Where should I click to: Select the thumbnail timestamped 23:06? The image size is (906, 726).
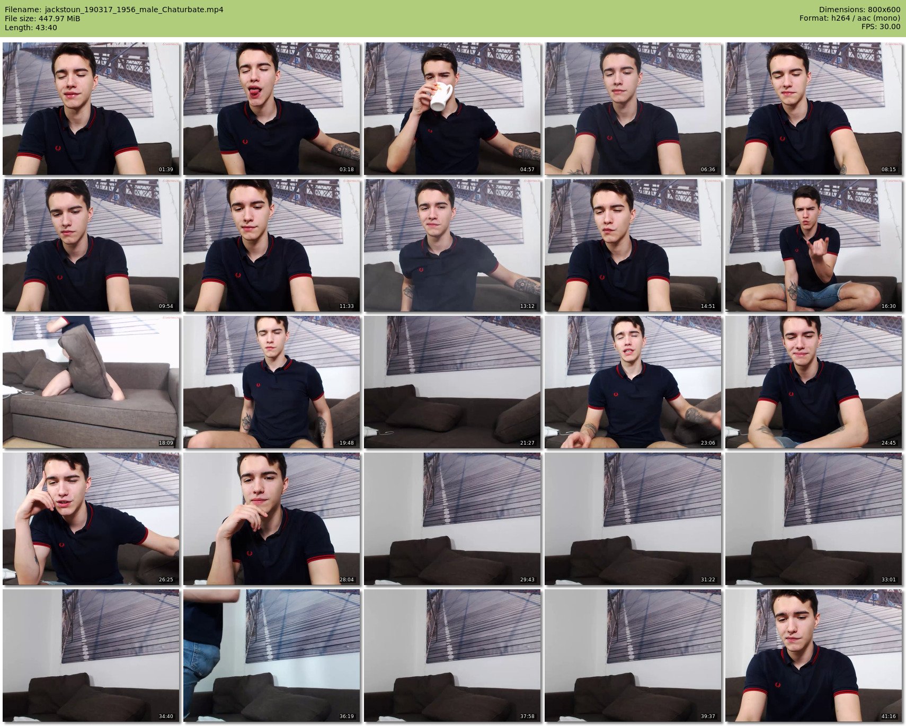(x=633, y=382)
